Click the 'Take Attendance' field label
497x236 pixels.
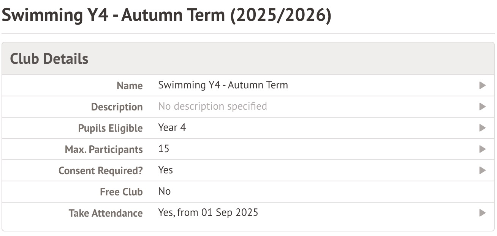(x=105, y=213)
